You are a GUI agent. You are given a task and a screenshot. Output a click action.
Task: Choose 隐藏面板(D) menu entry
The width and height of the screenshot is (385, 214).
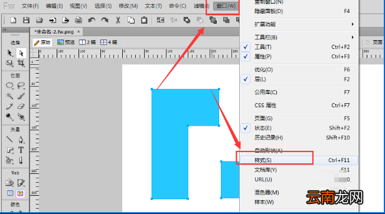tap(299, 11)
